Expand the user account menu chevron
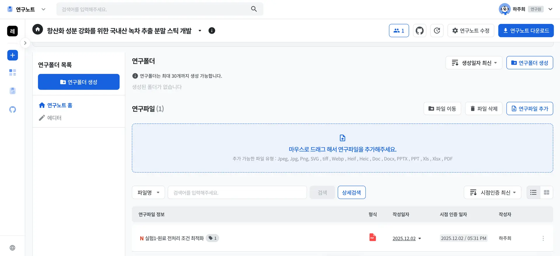This screenshot has height=256, width=560. pos(550,9)
